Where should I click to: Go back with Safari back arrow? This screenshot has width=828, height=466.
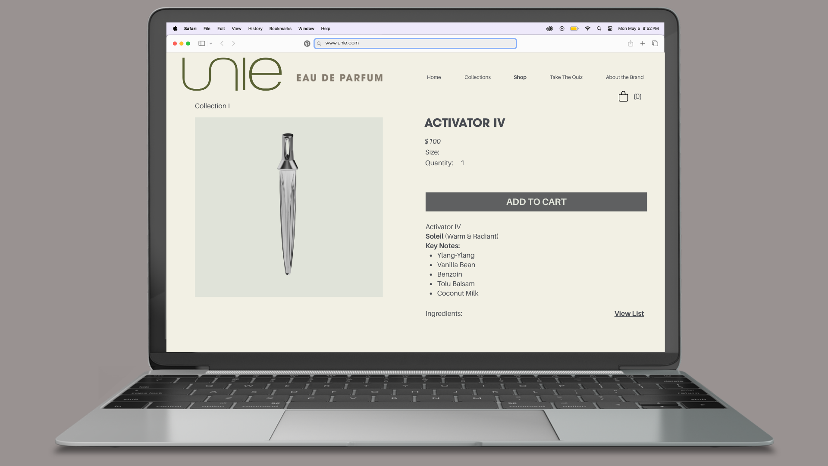tap(222, 43)
